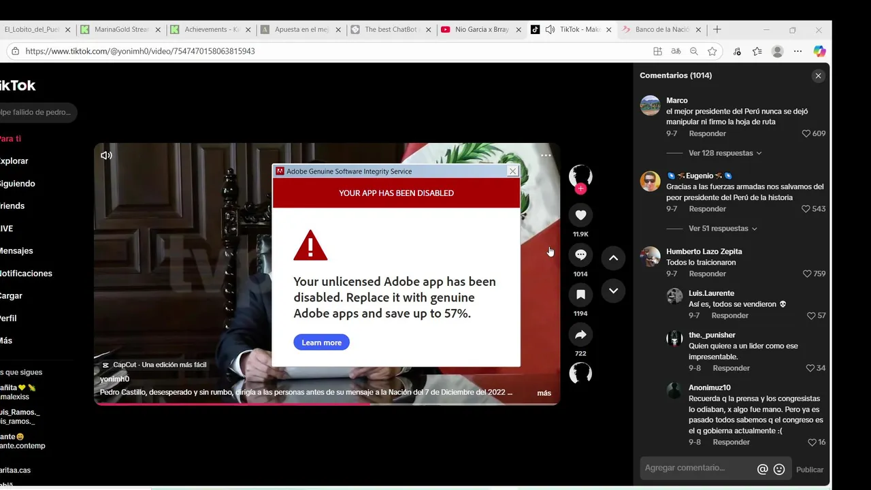Expand Ver 128 respuestas
This screenshot has height=490, width=871.
point(725,153)
